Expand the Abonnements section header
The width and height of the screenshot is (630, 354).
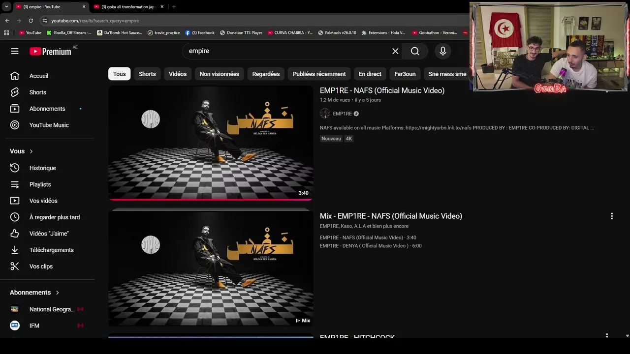pos(34,293)
